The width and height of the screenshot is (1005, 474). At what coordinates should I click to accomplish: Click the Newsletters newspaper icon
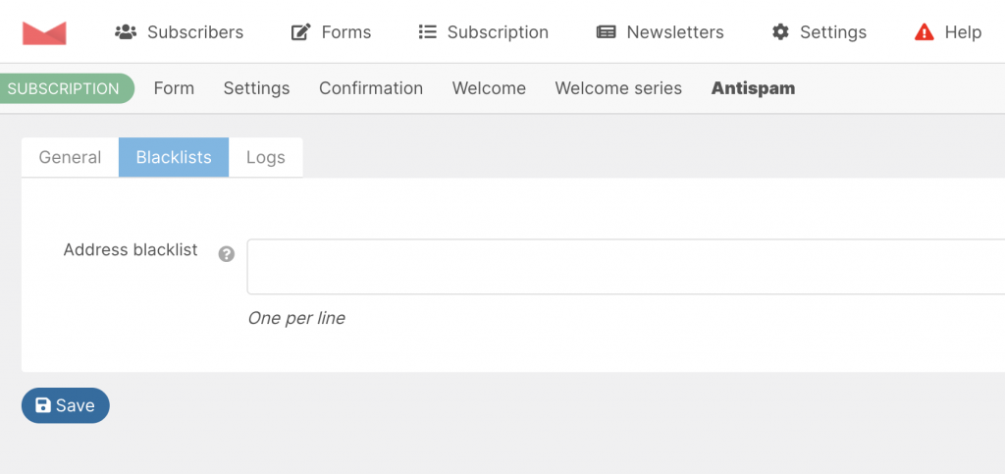(607, 32)
